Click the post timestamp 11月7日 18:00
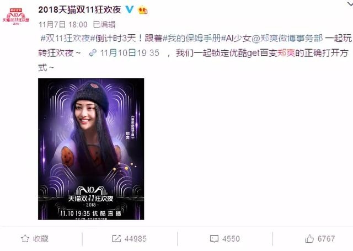The width and height of the screenshot is (353, 251). [63, 24]
